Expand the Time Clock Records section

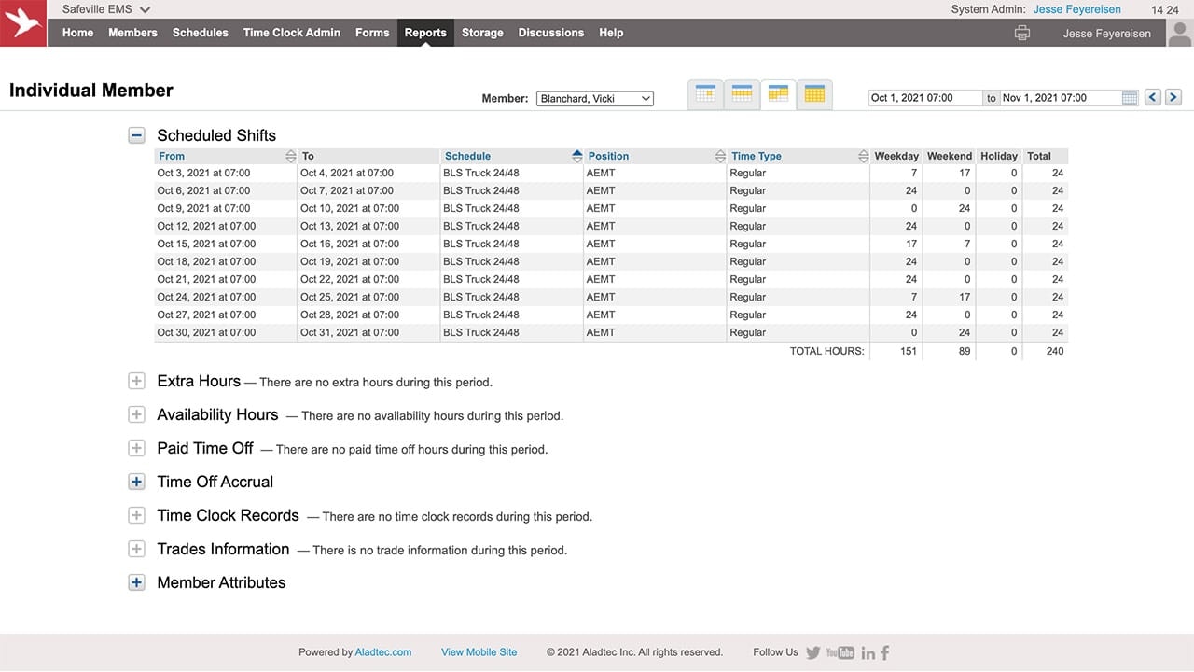136,515
